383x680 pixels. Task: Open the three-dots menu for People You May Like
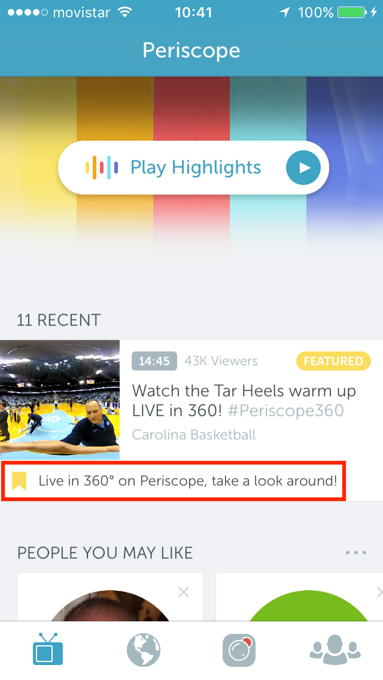point(356,552)
